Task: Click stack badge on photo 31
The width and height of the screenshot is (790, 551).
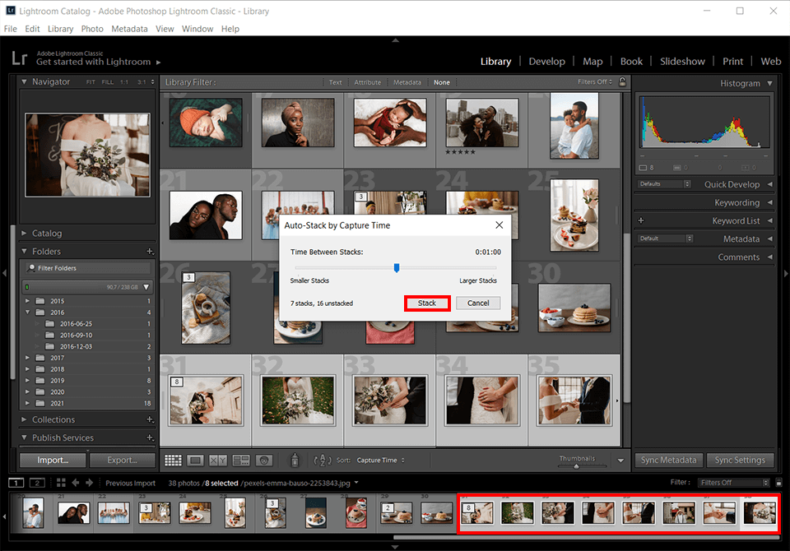Action: (176, 382)
